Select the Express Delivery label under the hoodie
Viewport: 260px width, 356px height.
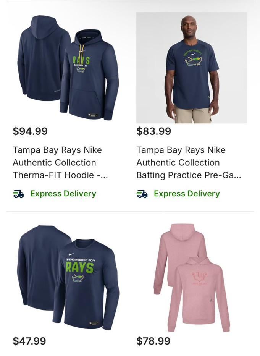pyautogui.click(x=63, y=194)
